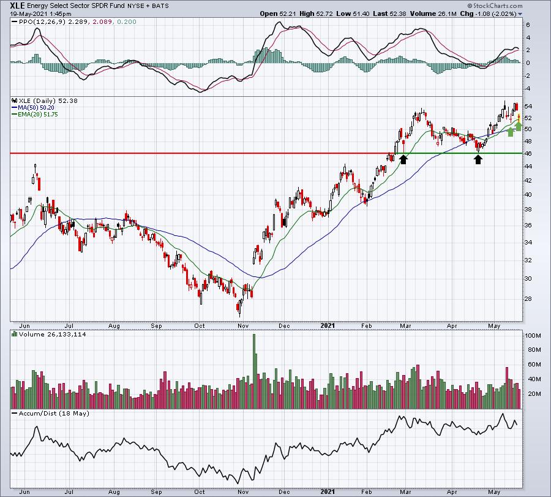This screenshot has height=497, width=551.
Task: Click the XLE ticker symbol in header
Action: (17, 6)
